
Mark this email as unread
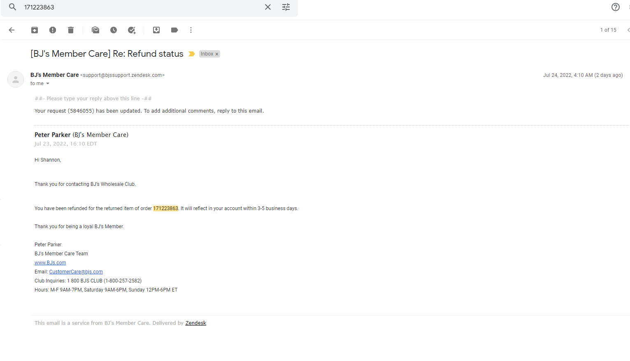(x=95, y=30)
